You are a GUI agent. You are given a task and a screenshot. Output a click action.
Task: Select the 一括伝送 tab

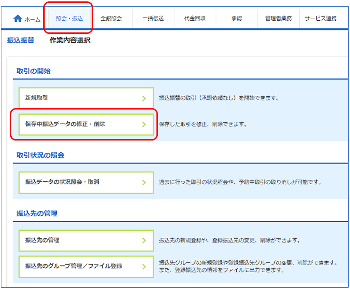click(x=153, y=19)
